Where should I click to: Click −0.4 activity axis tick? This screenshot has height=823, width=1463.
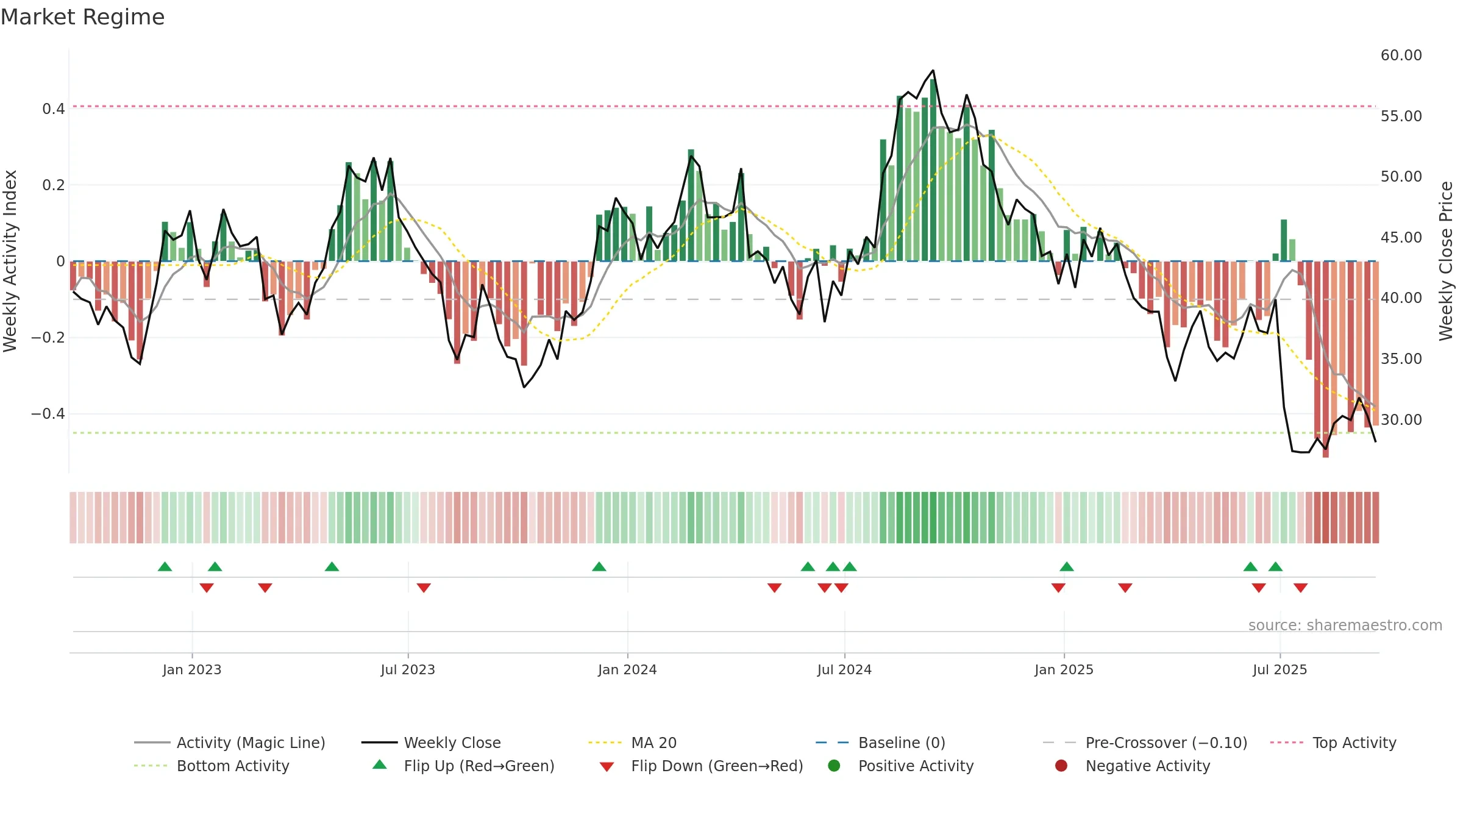[48, 414]
